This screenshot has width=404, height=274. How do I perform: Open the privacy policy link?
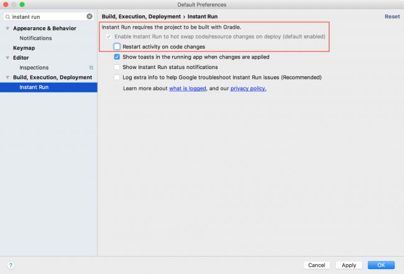coord(249,88)
